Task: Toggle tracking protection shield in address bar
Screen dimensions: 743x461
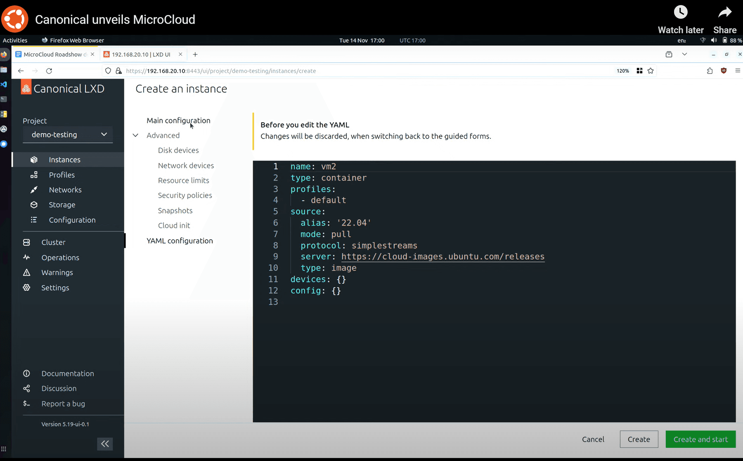Action: [108, 71]
